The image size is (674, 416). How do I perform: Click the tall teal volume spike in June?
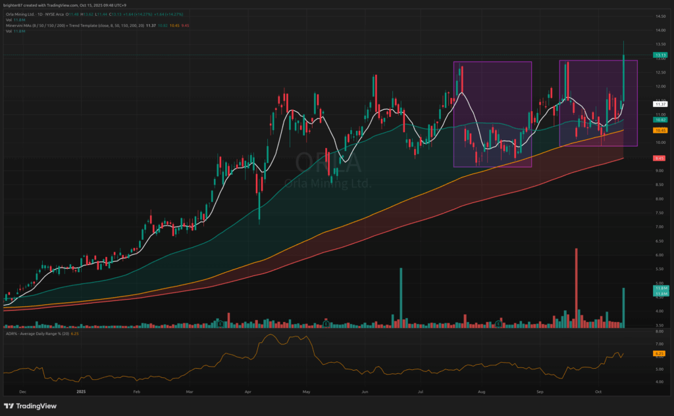[x=401, y=297]
